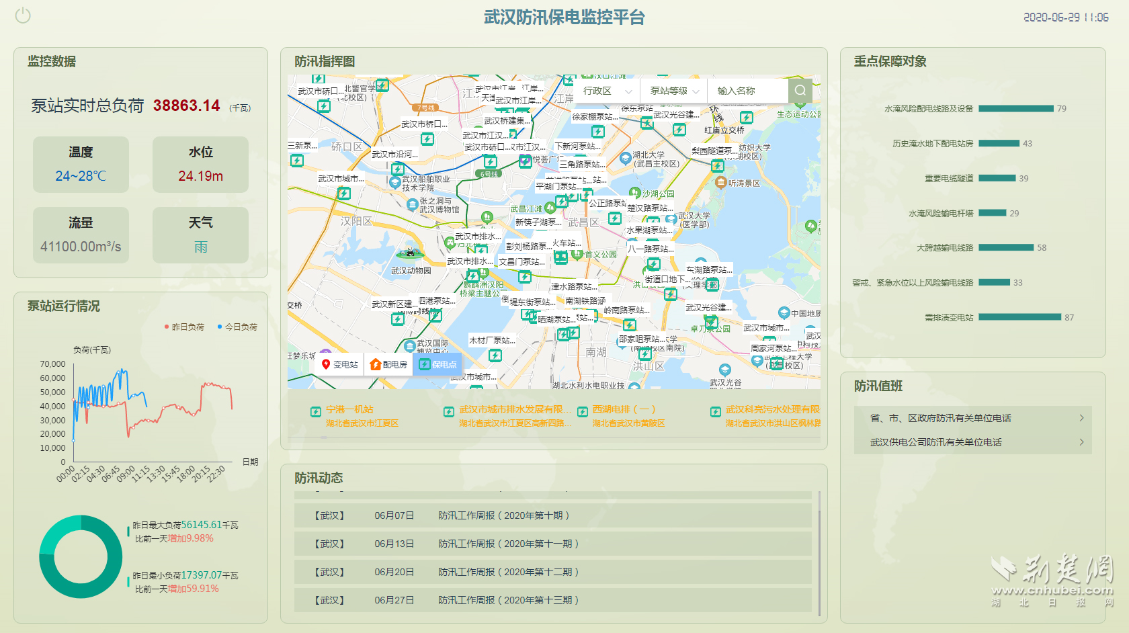Click the 武汉动物园 panda icon

[409, 253]
